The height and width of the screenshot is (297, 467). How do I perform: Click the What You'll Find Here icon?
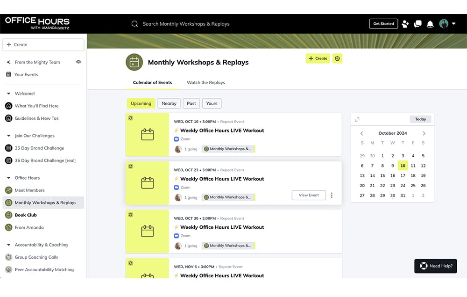point(8,106)
